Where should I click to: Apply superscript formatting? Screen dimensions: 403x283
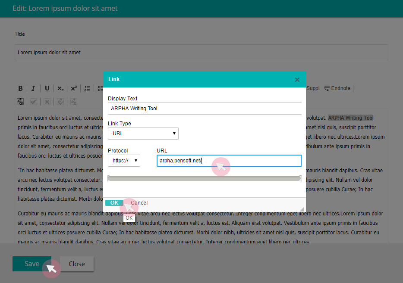pyautogui.click(x=74, y=88)
